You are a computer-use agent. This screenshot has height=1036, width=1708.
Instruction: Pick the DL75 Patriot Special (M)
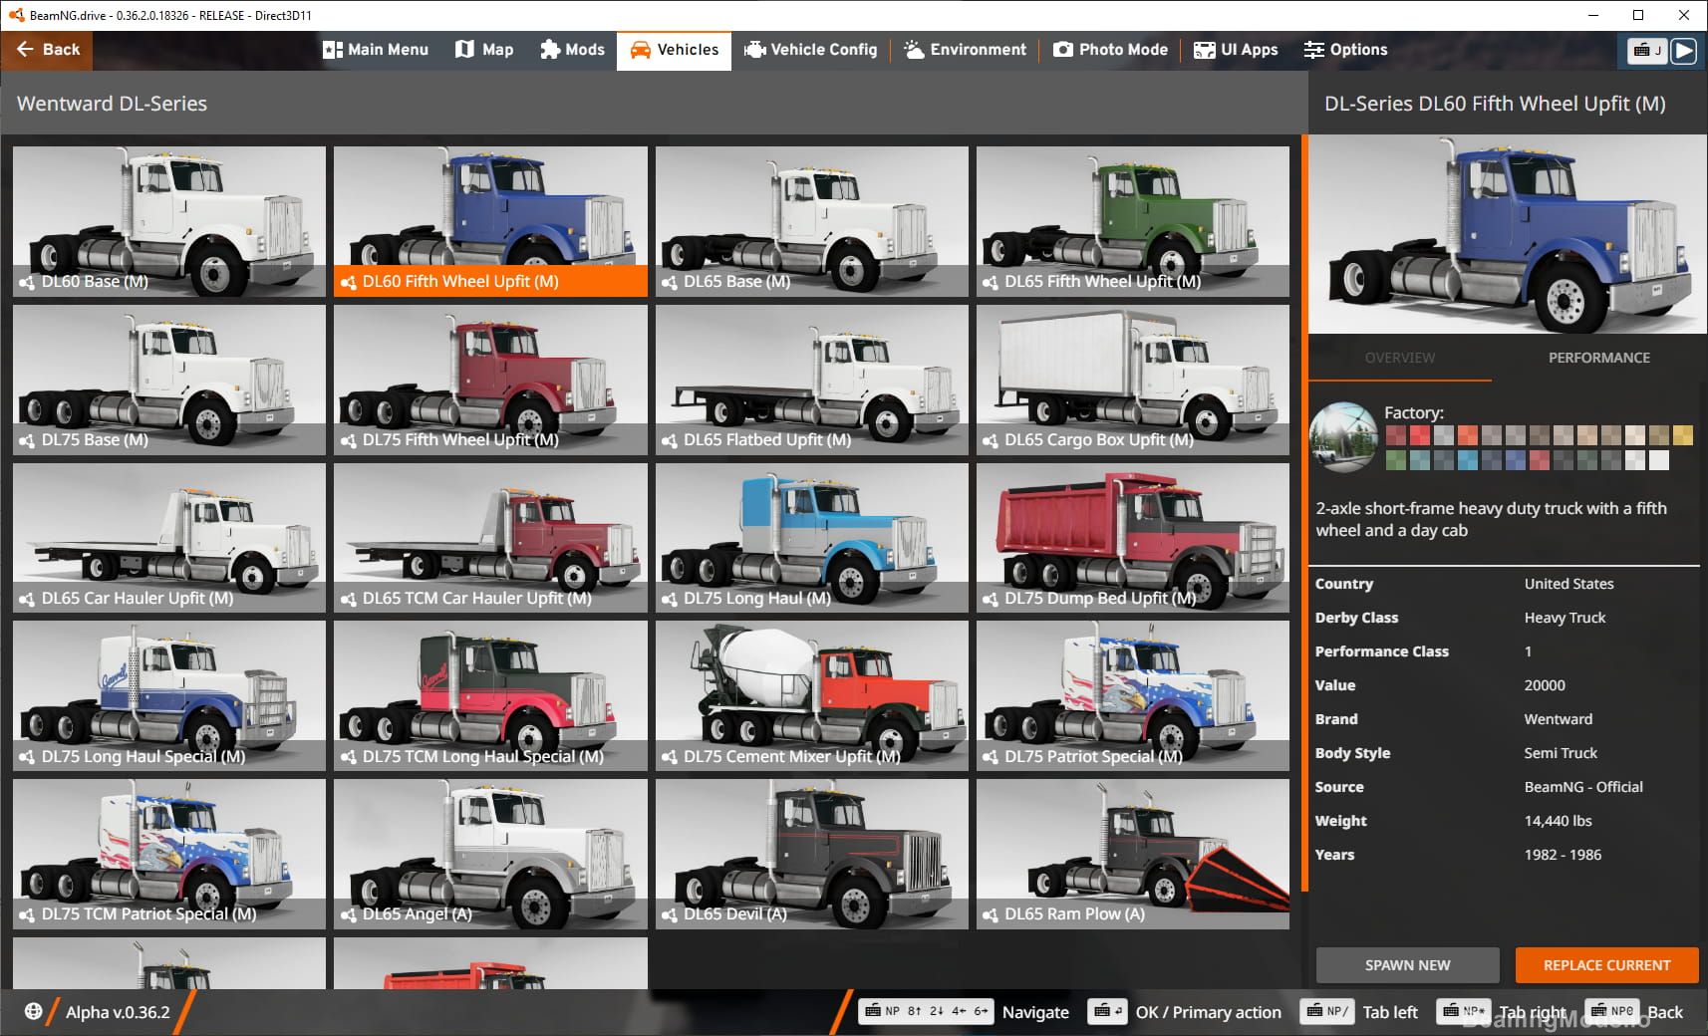pos(1133,695)
